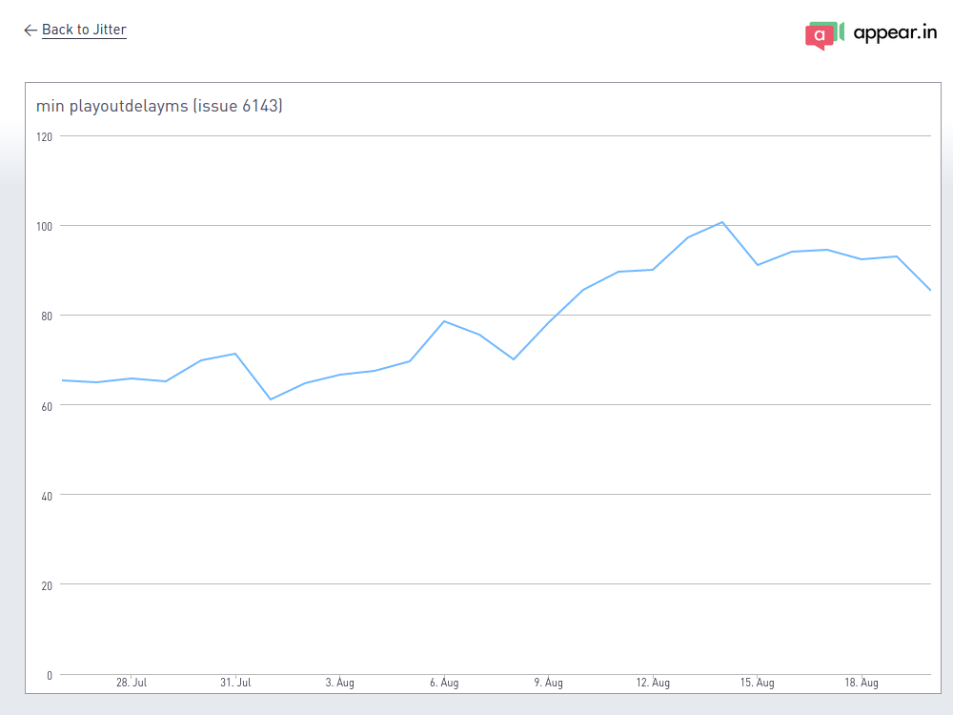Click the 3. Aug date label
The image size is (953, 715).
pos(340,683)
